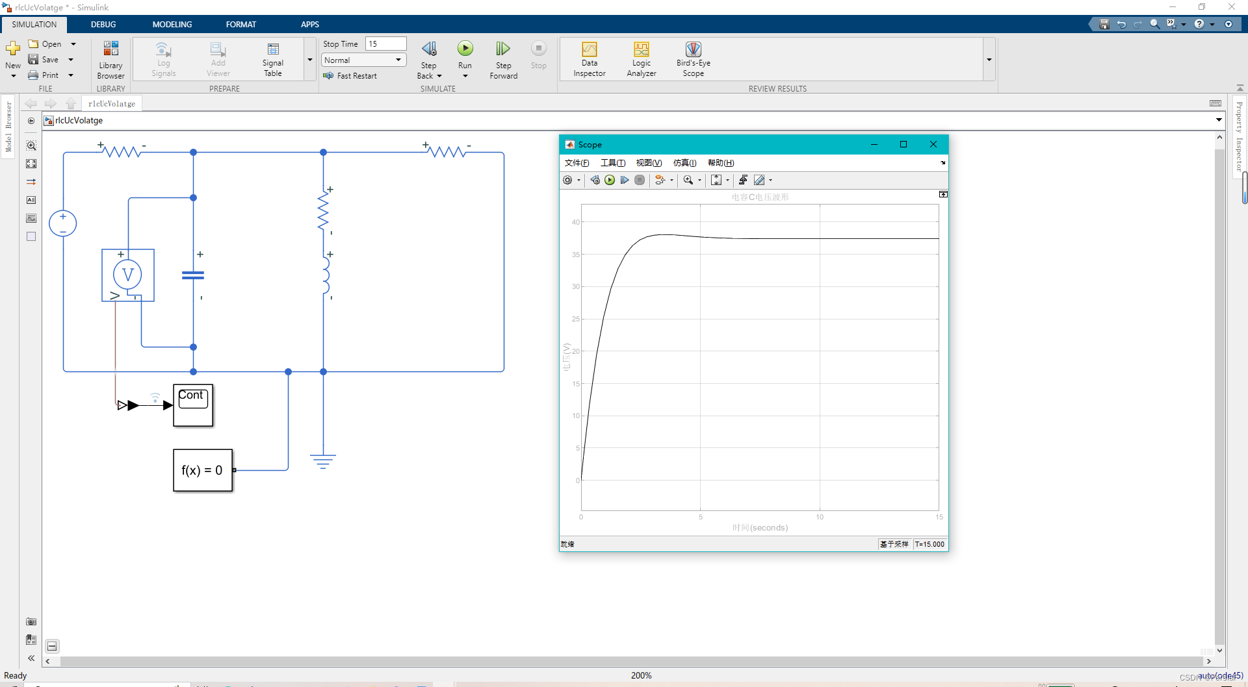This screenshot has height=687, width=1248.
Task: Click Scope scale axes limits icon
Action: (x=716, y=181)
